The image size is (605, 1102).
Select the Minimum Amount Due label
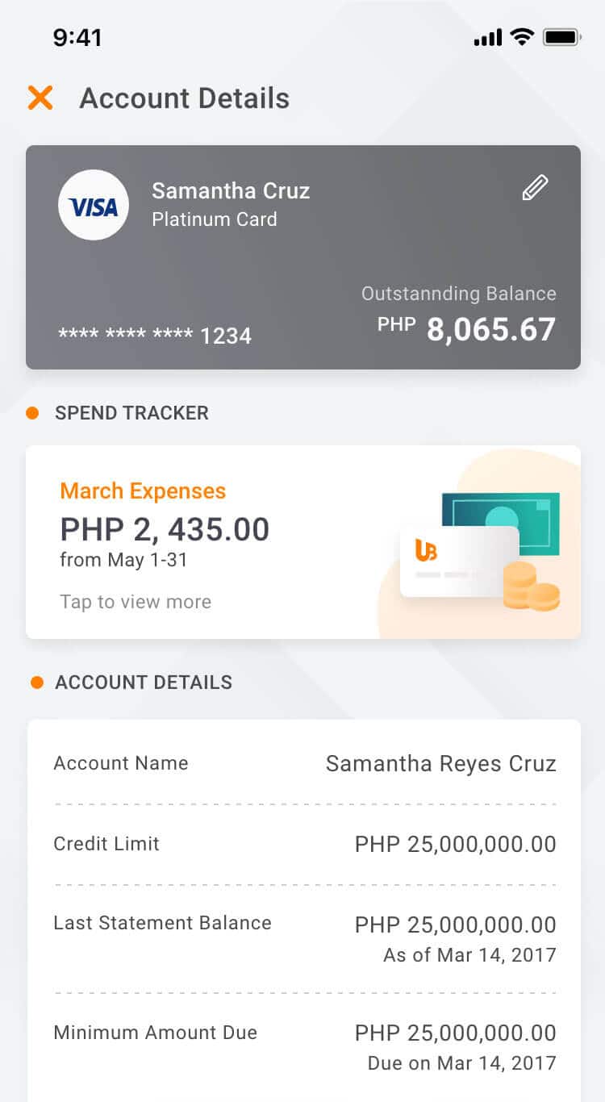click(155, 1033)
